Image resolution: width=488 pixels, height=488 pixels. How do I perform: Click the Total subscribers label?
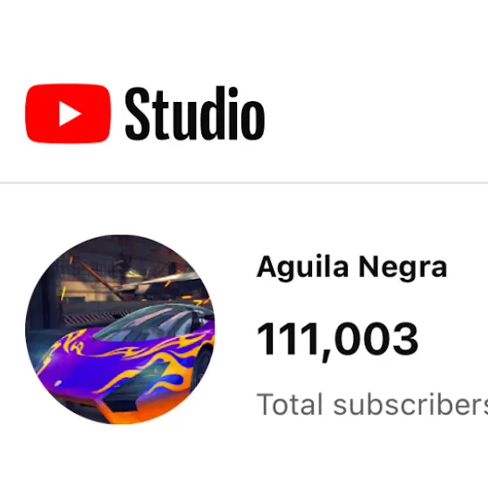click(372, 404)
